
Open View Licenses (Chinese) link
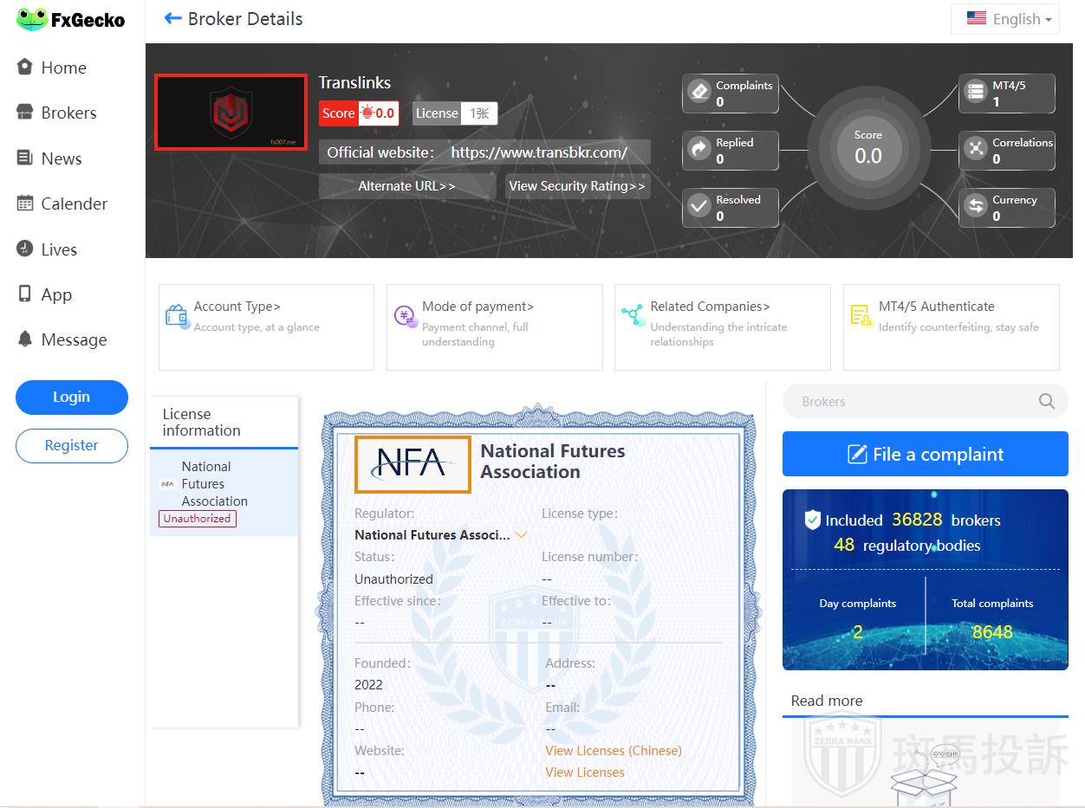tap(613, 751)
